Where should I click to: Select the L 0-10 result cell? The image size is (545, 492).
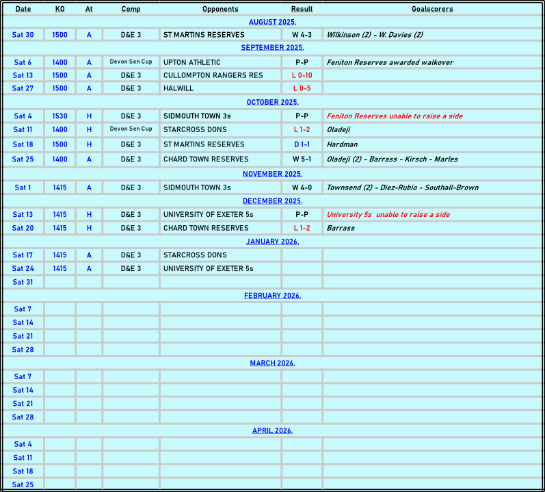pos(302,75)
